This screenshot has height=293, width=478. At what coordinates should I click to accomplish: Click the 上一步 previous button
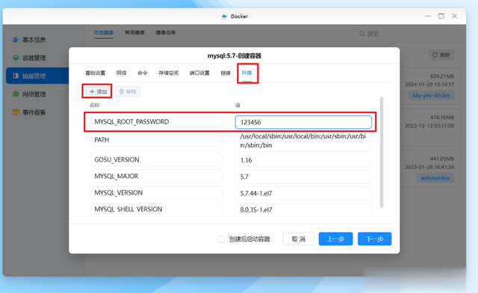coord(335,239)
